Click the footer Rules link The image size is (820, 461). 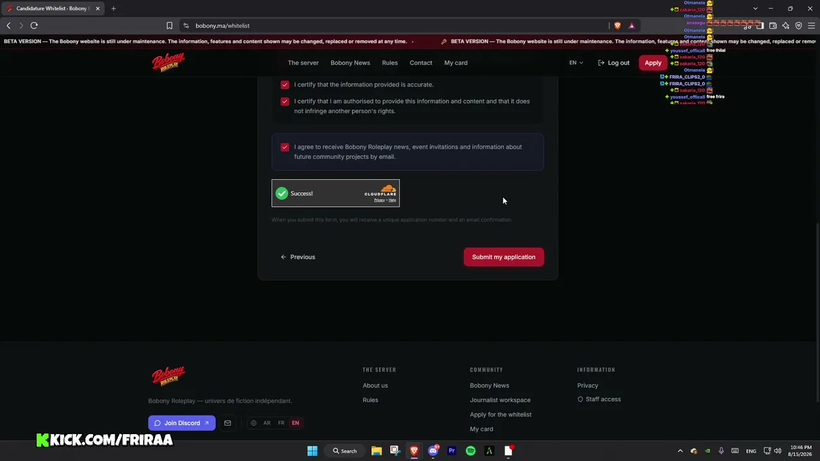pyautogui.click(x=370, y=400)
